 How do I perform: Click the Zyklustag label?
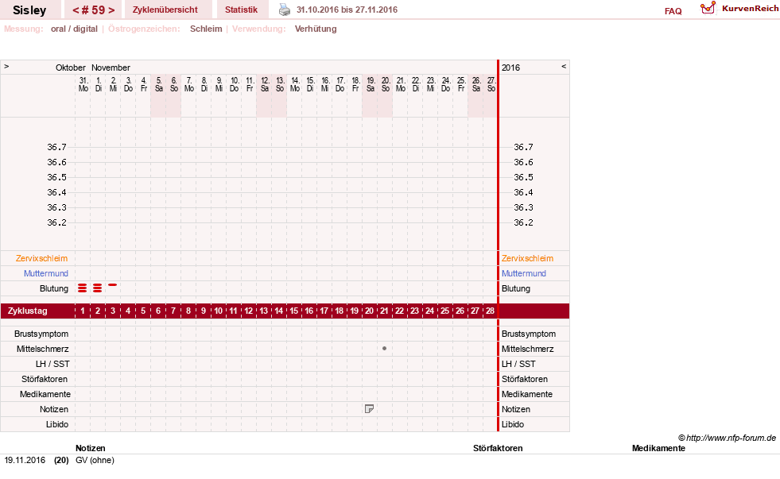pos(27,311)
